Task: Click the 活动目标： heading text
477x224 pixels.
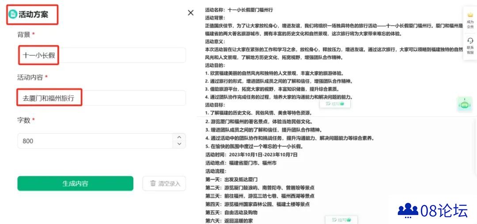Action: pyautogui.click(x=215, y=105)
